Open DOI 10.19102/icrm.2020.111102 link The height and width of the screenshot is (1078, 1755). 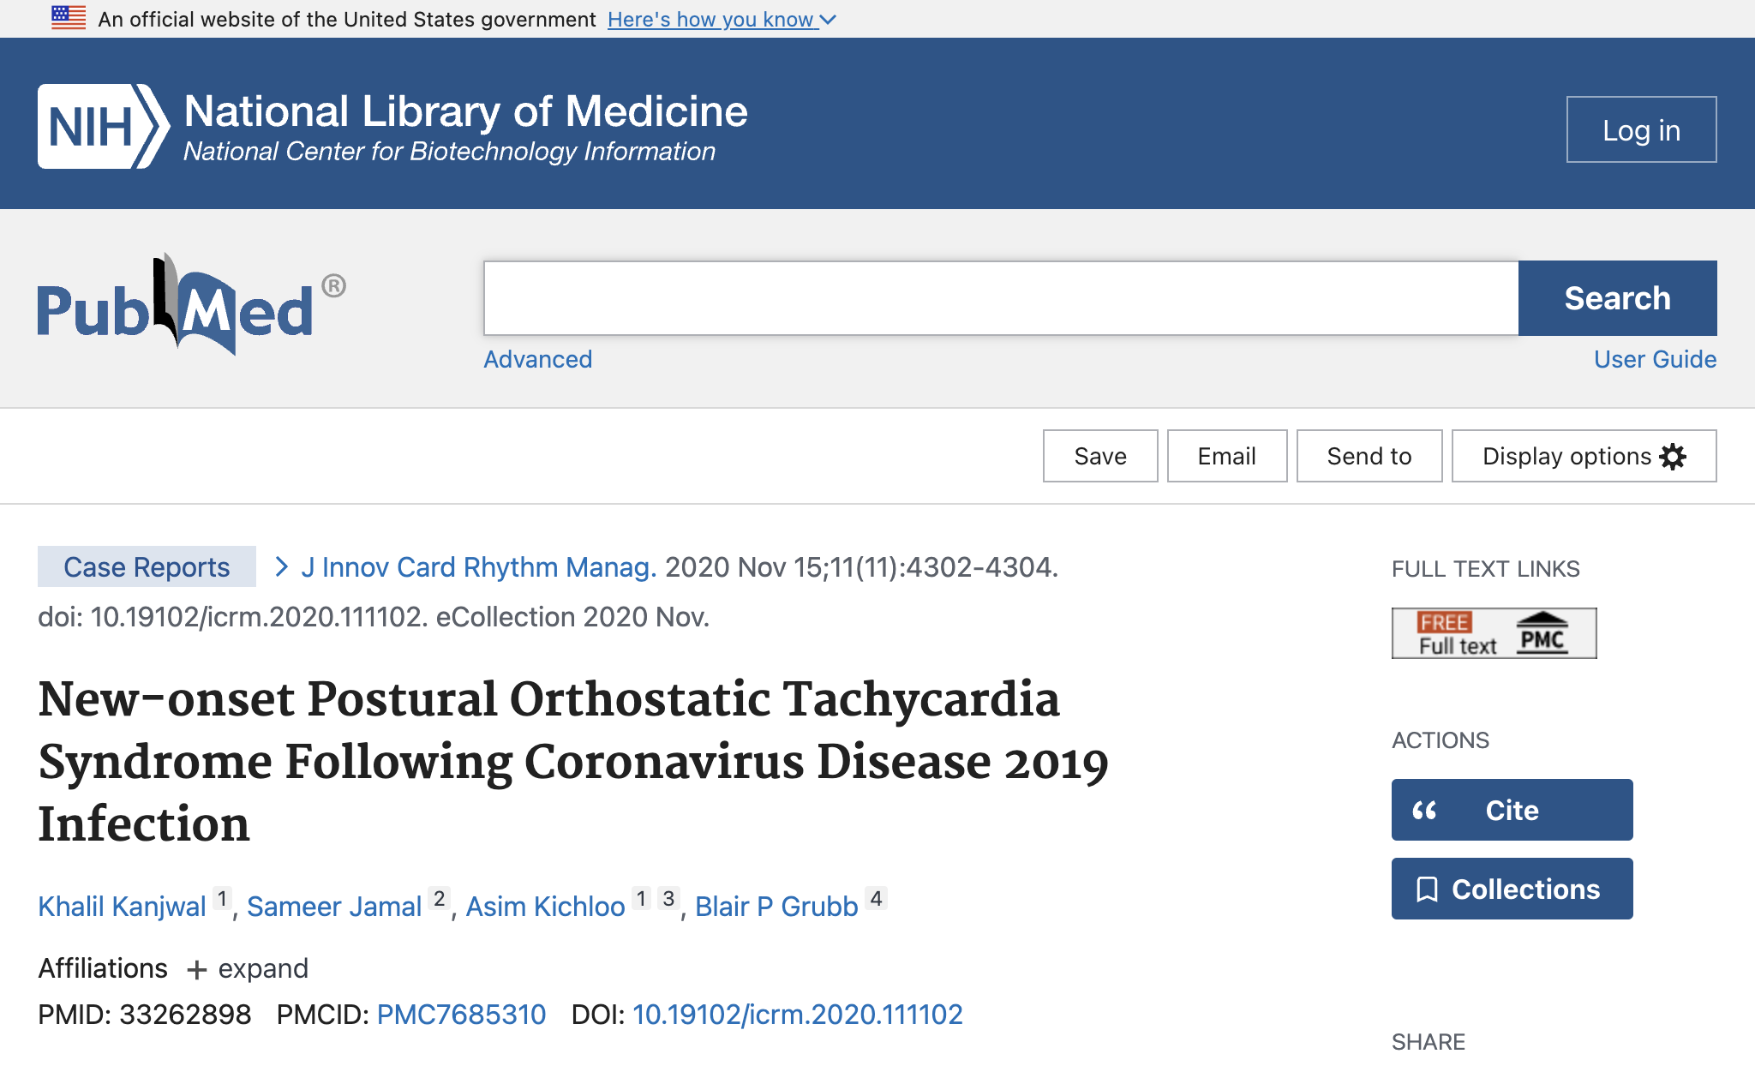[798, 1015]
